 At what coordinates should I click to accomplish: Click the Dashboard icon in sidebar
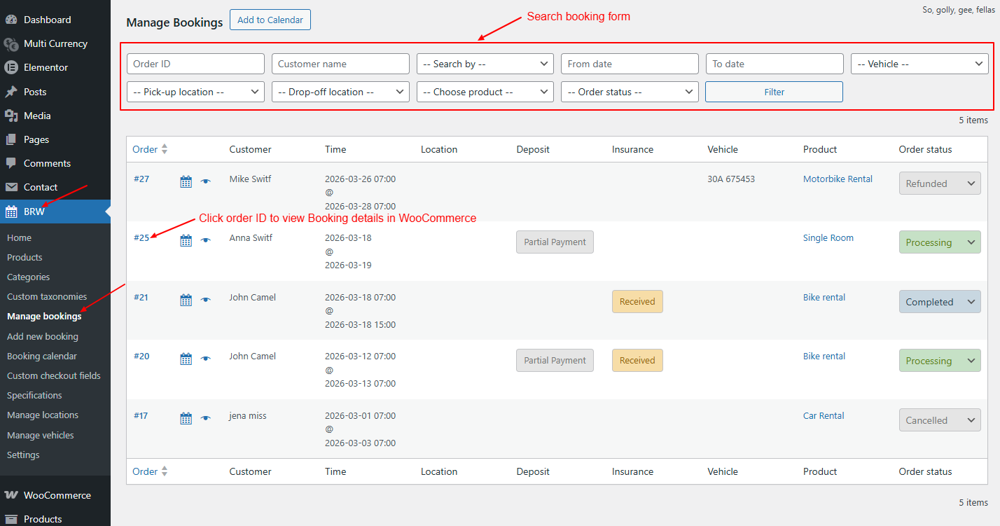(11, 20)
